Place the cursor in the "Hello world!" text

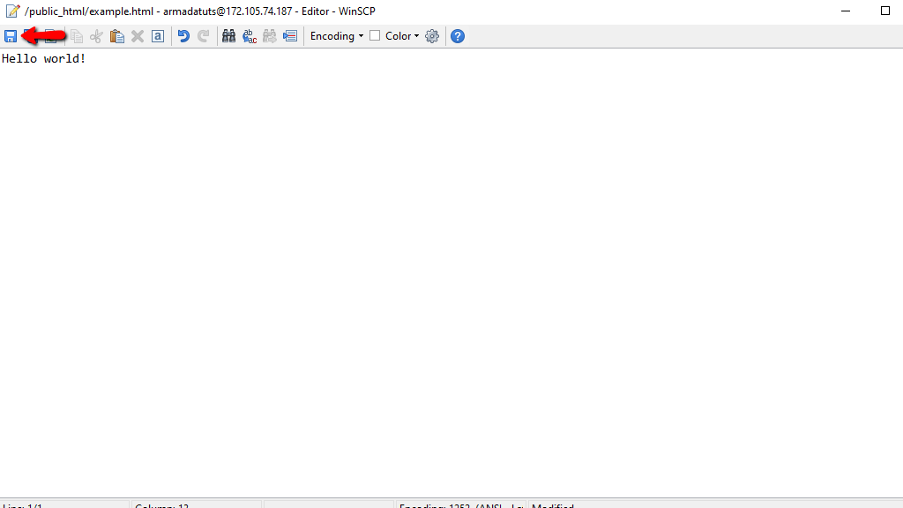[x=44, y=59]
